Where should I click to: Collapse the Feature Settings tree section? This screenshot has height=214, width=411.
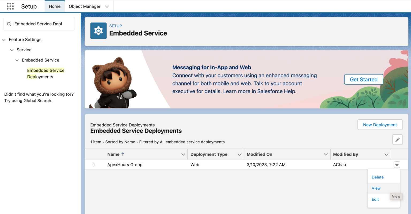coord(4,40)
